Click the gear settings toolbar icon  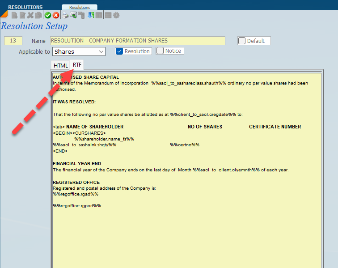pyautogui.click(x=116, y=15)
